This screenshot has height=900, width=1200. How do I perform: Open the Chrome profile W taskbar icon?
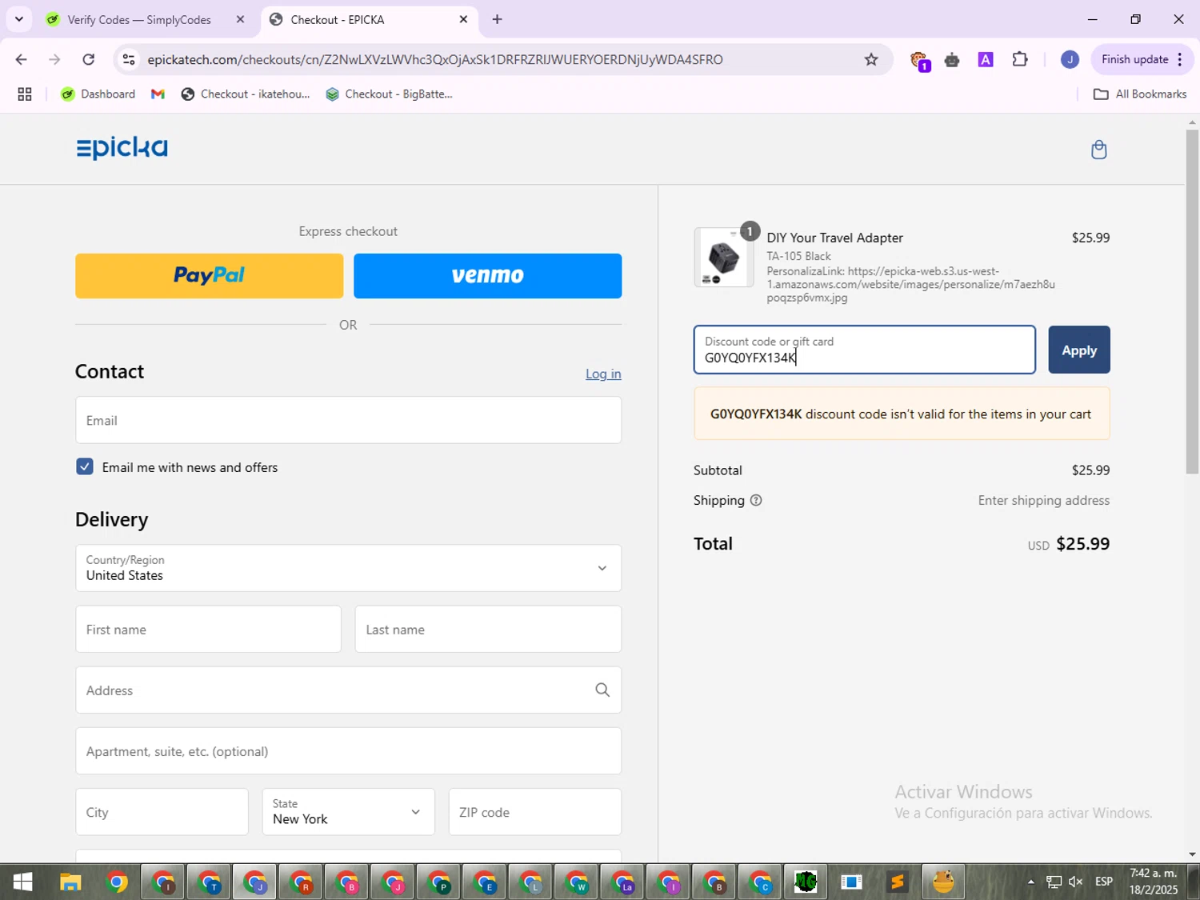click(577, 882)
